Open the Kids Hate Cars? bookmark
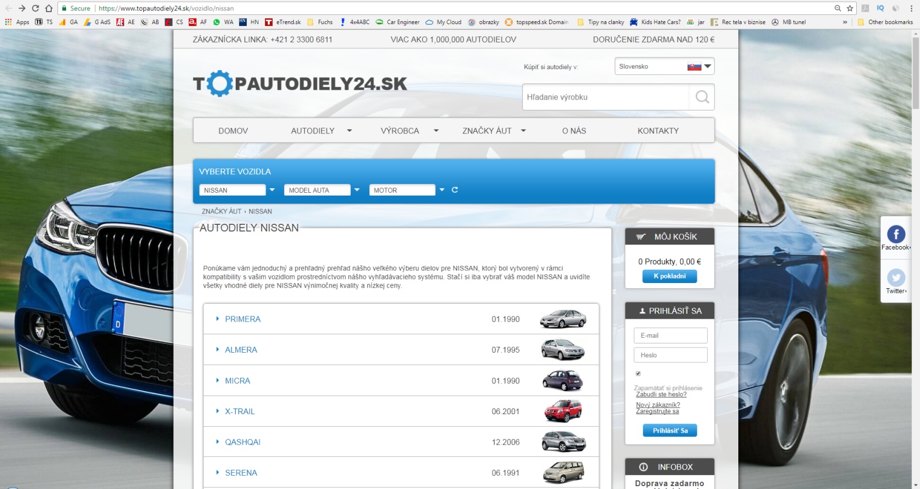Image resolution: width=920 pixels, height=489 pixels. (655, 22)
